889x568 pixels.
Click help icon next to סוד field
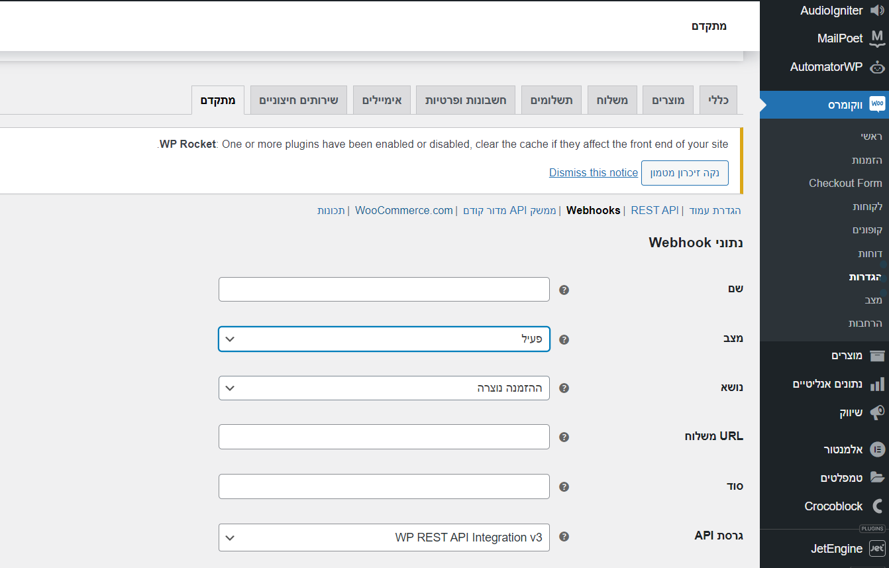click(564, 487)
